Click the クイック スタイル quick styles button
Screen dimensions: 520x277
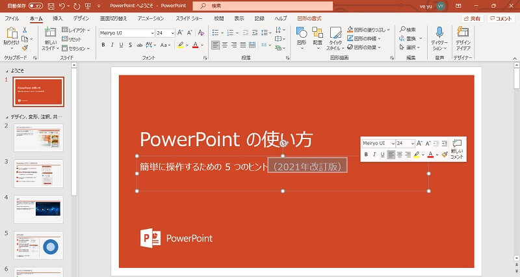coord(335,39)
